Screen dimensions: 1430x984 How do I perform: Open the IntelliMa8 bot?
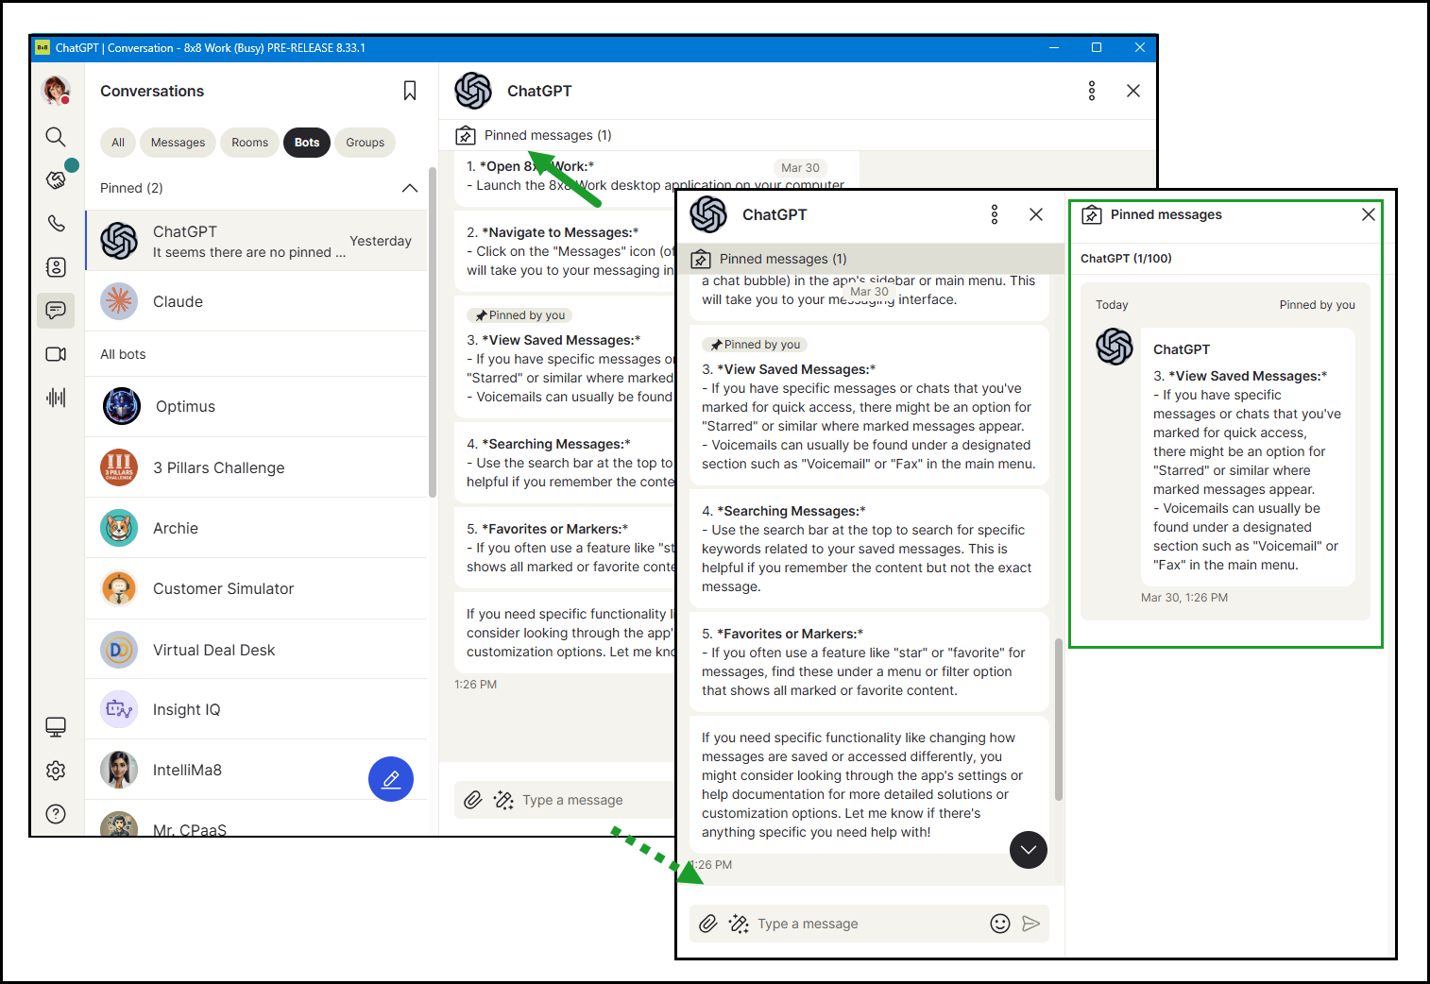(256, 770)
